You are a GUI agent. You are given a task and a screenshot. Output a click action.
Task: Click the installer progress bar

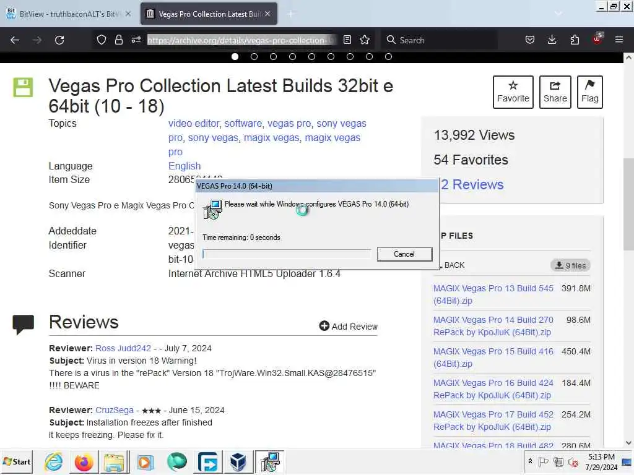pyautogui.click(x=287, y=254)
